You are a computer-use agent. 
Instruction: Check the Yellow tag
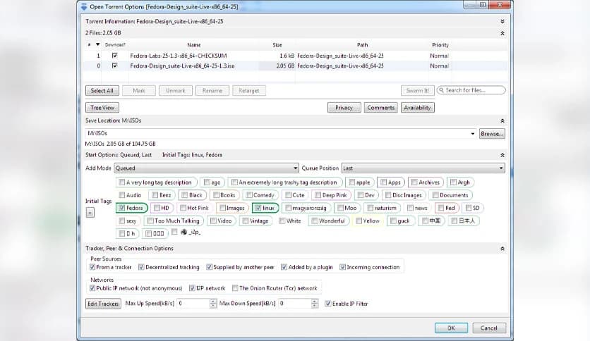[x=359, y=221]
